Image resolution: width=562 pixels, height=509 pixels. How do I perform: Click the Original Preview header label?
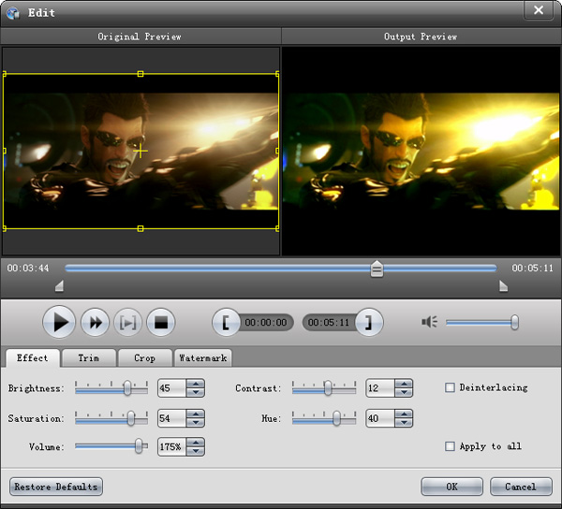click(140, 36)
